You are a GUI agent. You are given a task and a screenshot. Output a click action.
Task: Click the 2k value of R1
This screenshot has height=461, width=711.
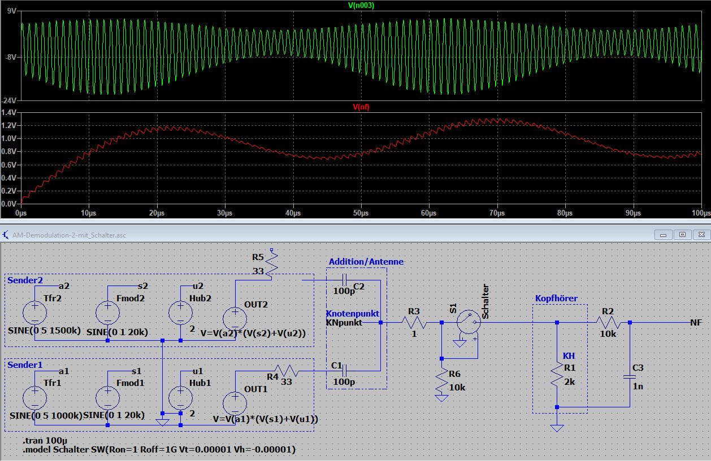point(569,381)
